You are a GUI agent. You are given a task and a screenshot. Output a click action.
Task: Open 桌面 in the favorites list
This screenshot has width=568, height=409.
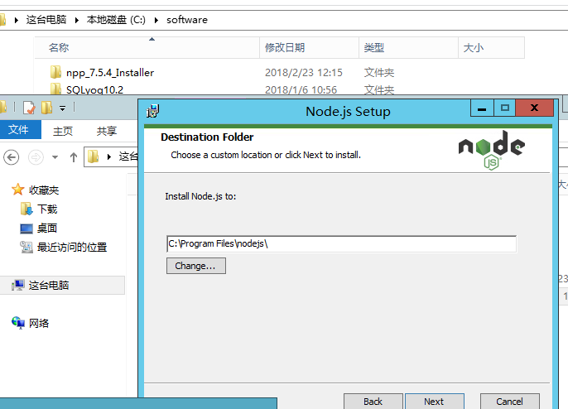(47, 229)
